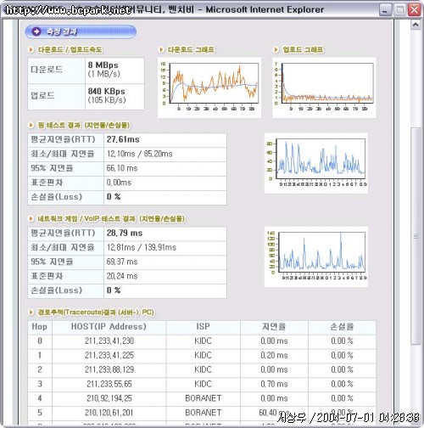Click the bullet arrow beside 핑 테스트 결과

(x=31, y=125)
